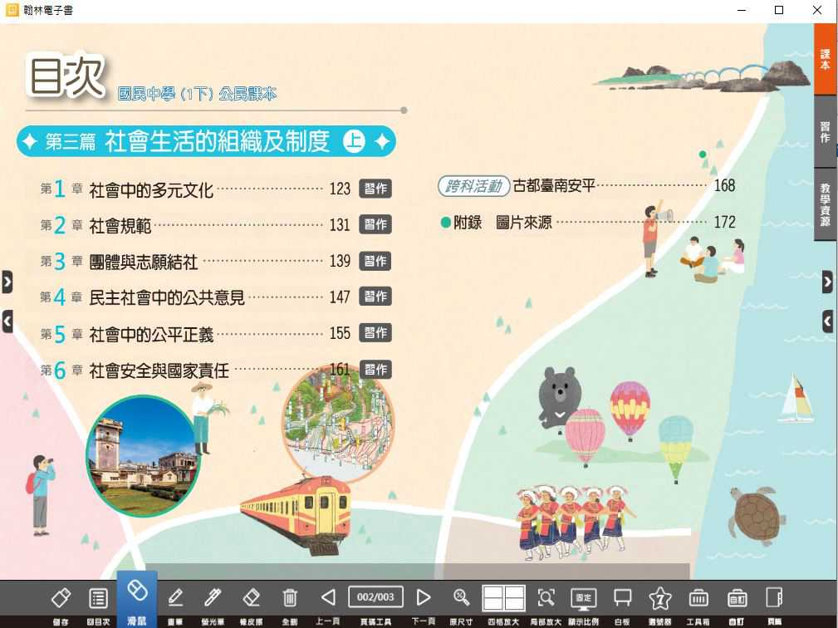The image size is (838, 628).
Task: Open 習作 button for chapter 5 (155)
Action: pyautogui.click(x=375, y=333)
